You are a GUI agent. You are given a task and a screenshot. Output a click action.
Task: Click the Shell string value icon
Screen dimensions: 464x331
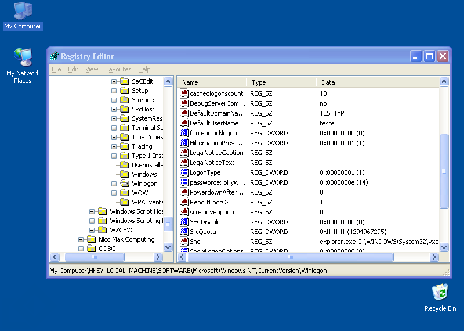pos(184,242)
